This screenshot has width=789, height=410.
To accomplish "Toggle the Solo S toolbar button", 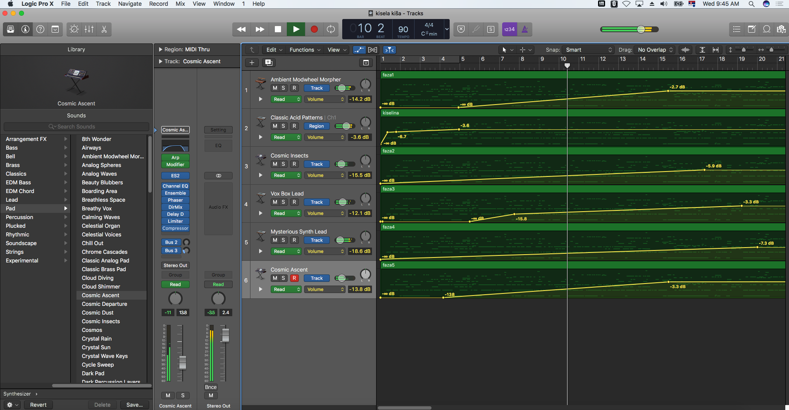I will point(491,29).
